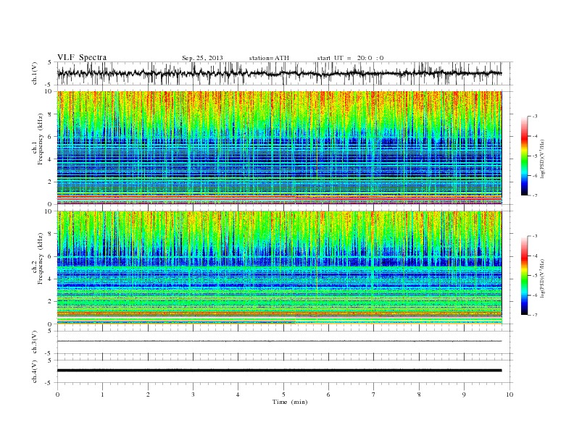Click the "4" kHz tick of ch.1 spectrogram
Image resolution: width=574 pixels, height=443 pixels.
[50, 159]
